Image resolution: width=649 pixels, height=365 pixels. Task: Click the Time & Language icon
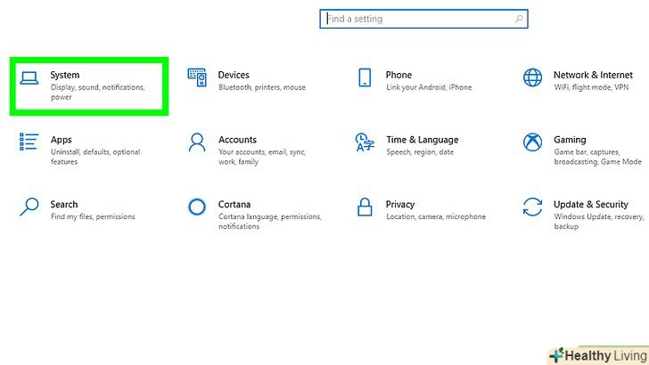[x=365, y=142]
